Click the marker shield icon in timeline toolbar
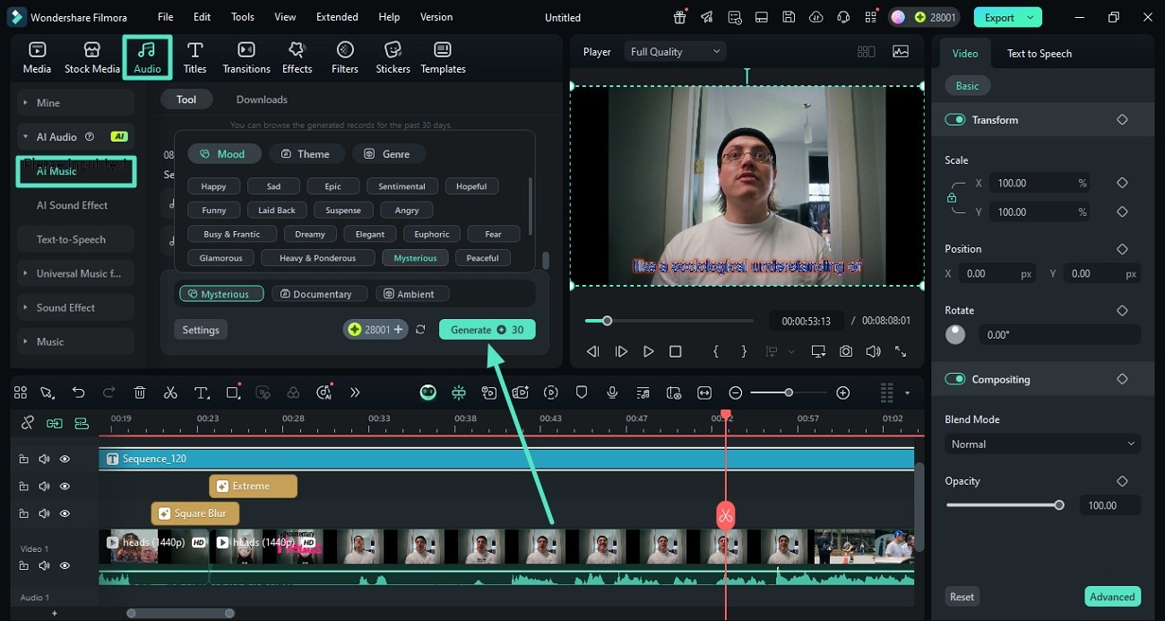The height and width of the screenshot is (621, 1165). [x=581, y=392]
